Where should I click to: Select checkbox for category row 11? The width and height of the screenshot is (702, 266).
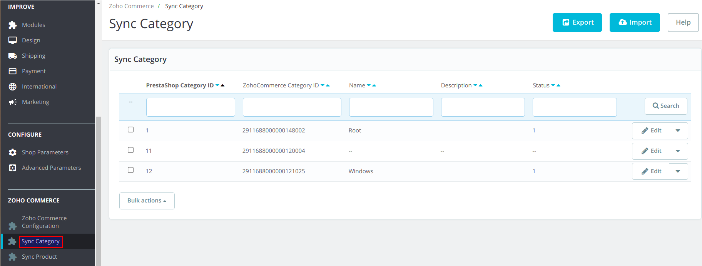[131, 150]
